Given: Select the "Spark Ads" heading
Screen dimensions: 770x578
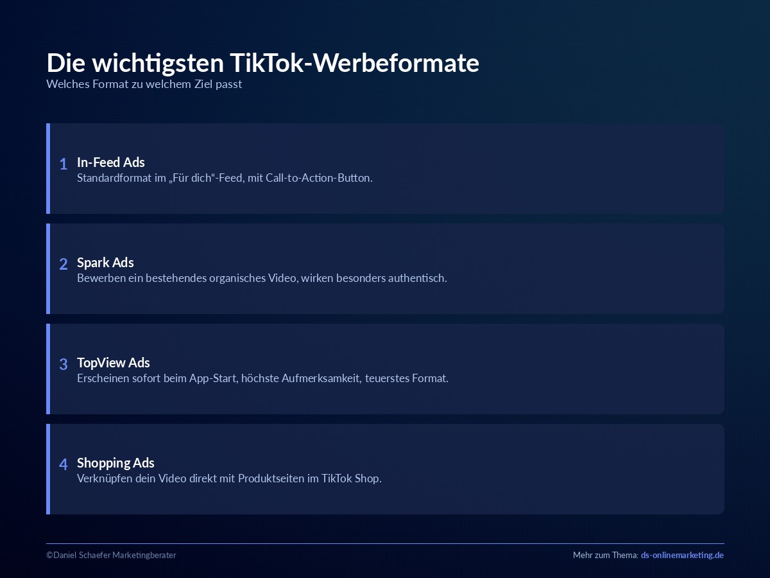Looking at the screenshot, I should click(105, 263).
